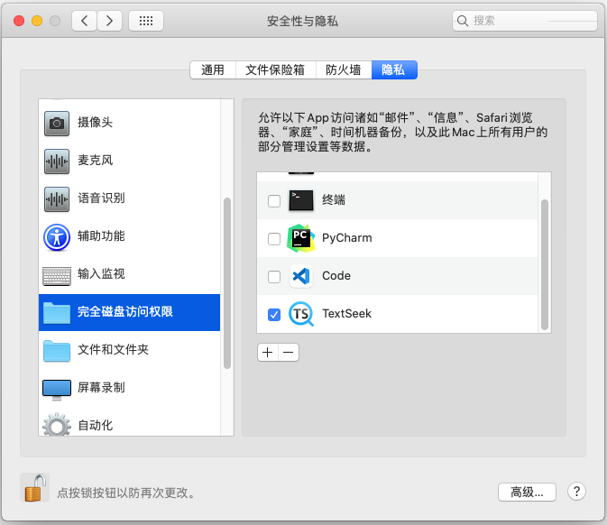The width and height of the screenshot is (607, 525).
Task: Tick the Code checkbox
Action: [274, 276]
